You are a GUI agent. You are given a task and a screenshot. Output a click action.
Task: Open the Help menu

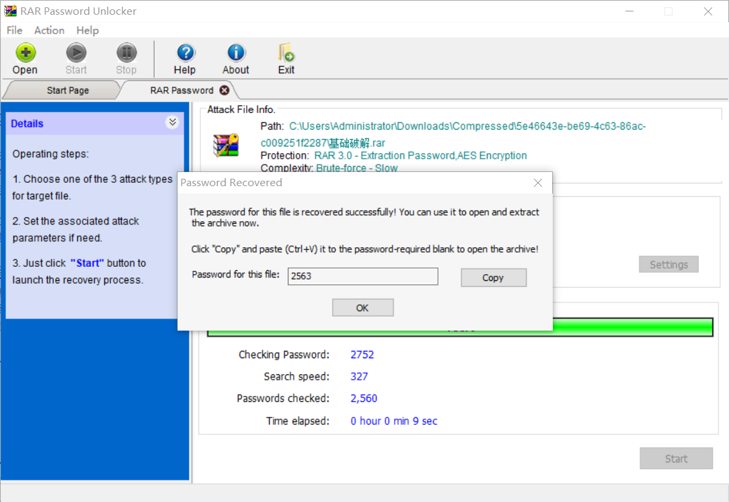[x=87, y=30]
